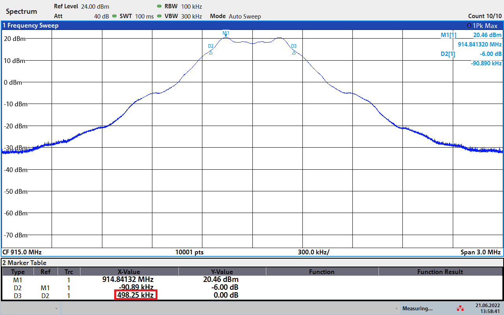Switch to the Spectrum tab
This screenshot has width=504, height=315.
pyautogui.click(x=22, y=11)
